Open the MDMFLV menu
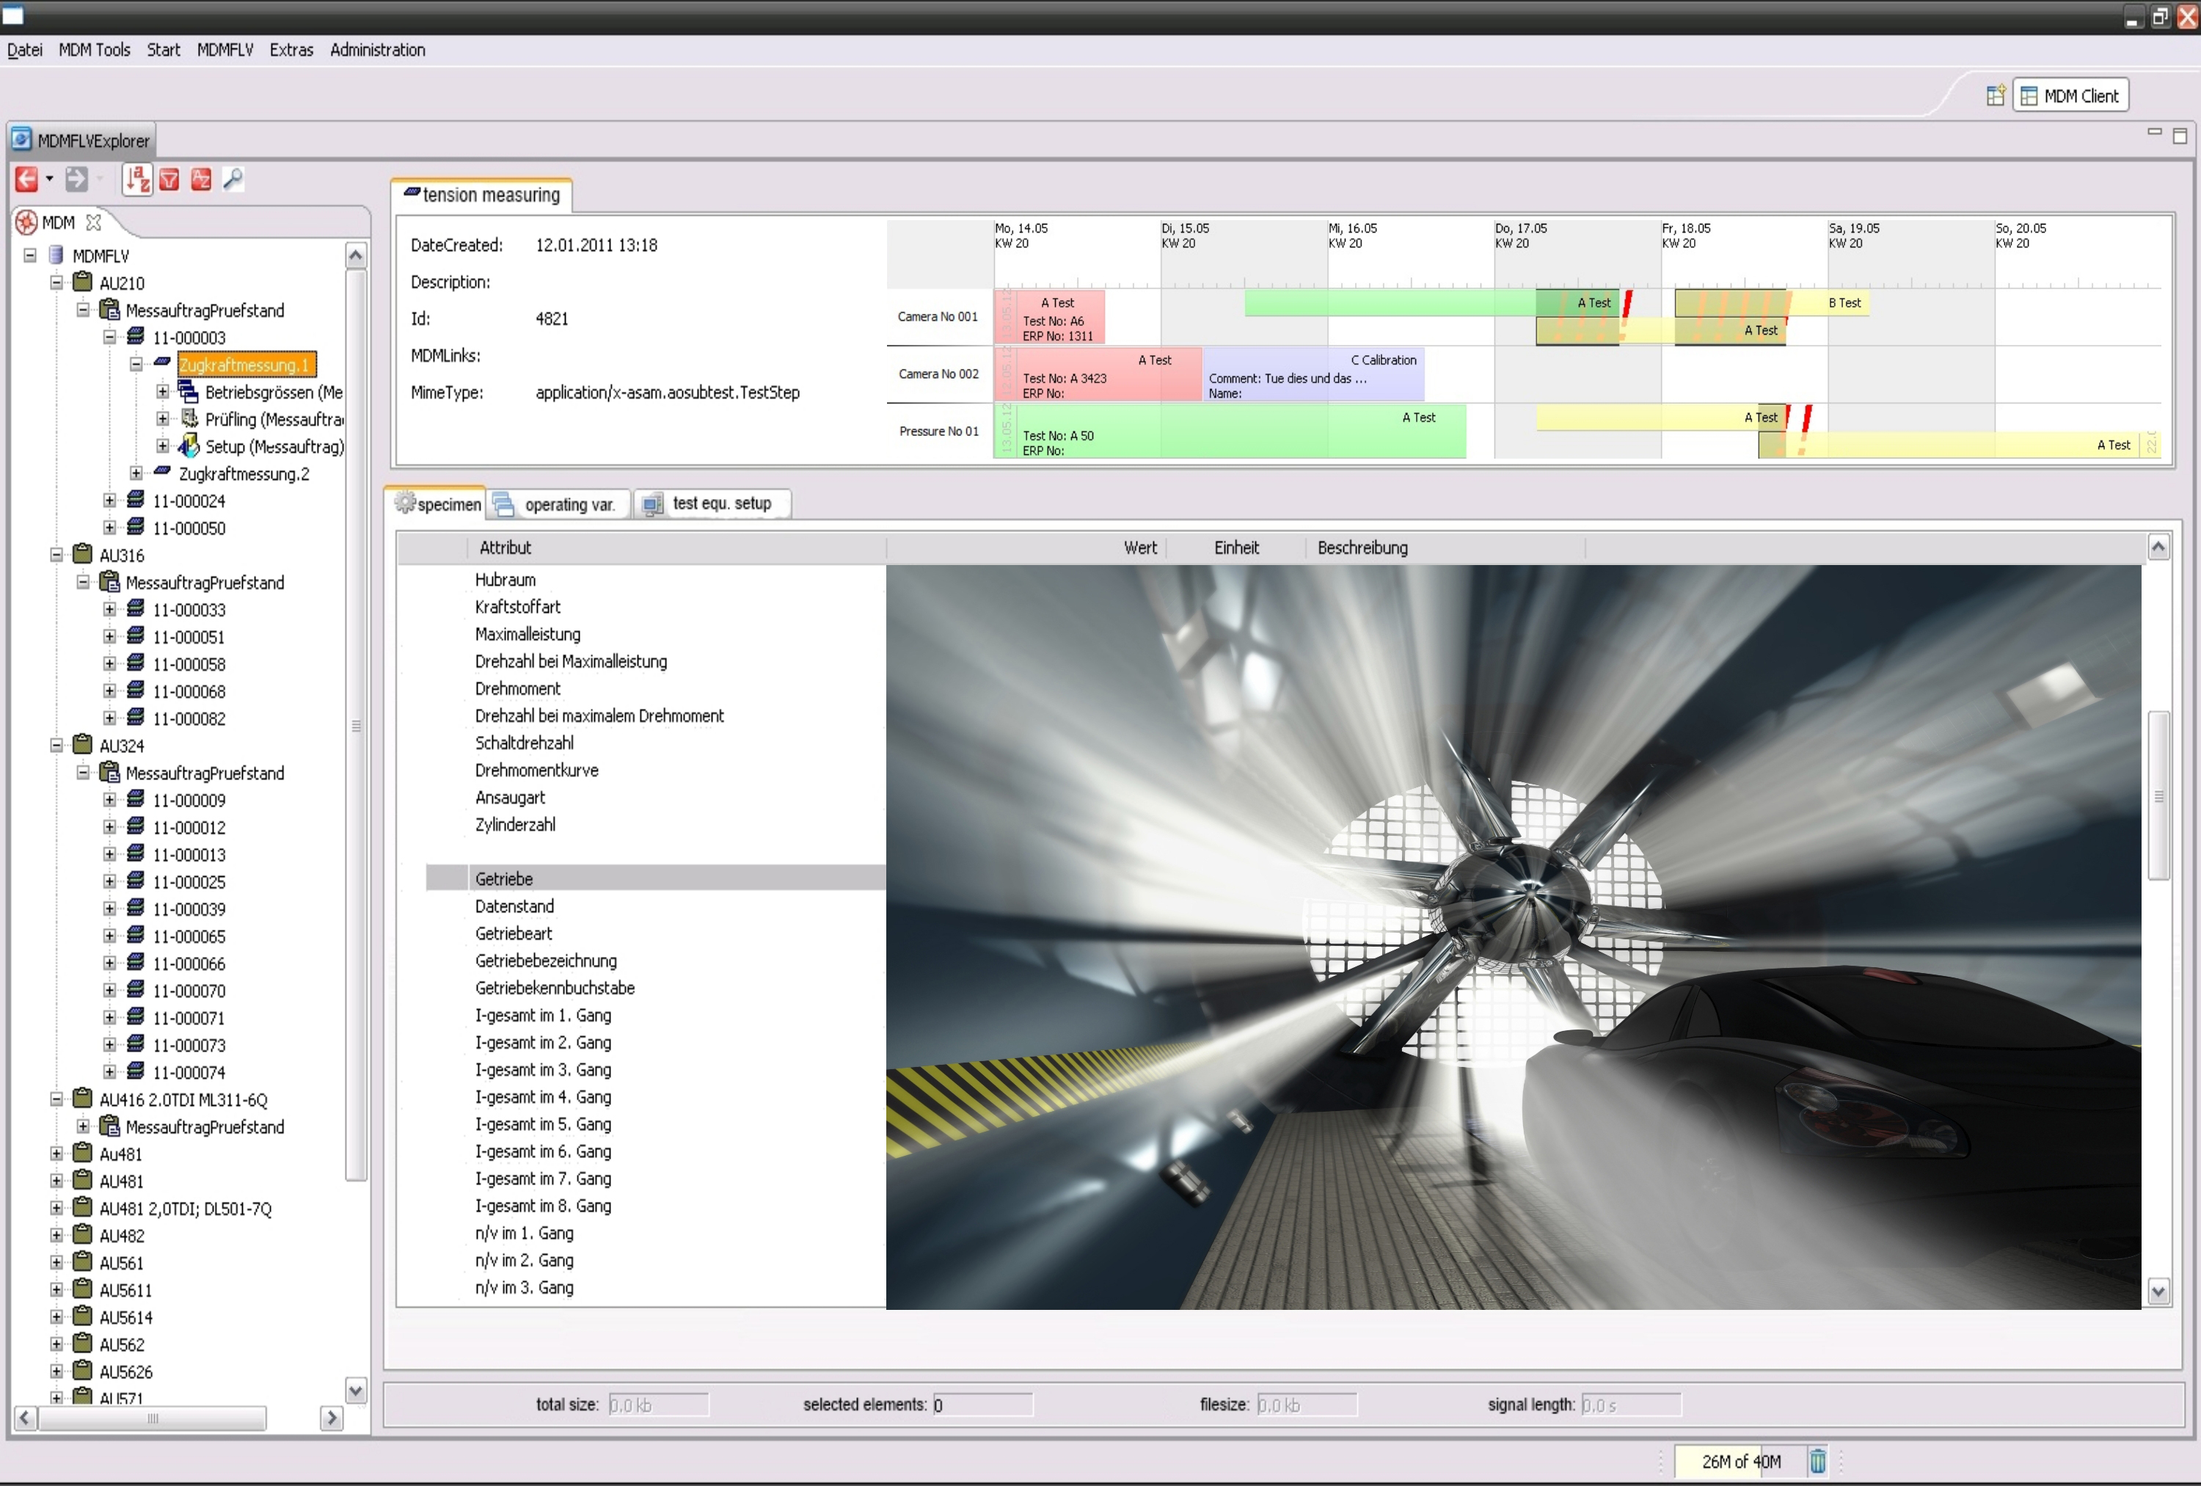This screenshot has height=1486, width=2201. click(x=225, y=50)
